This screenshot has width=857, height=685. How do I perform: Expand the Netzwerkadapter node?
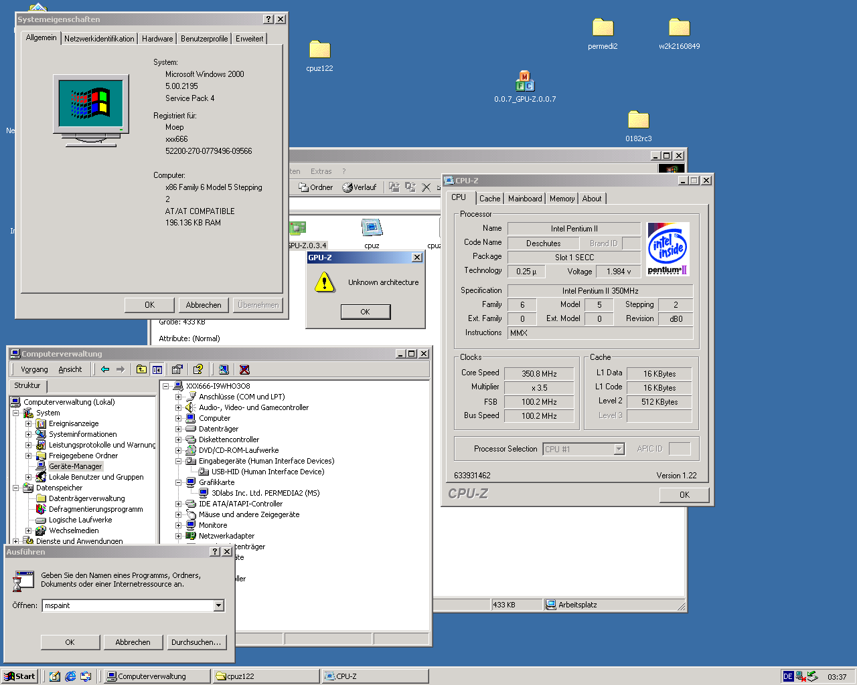coord(179,536)
